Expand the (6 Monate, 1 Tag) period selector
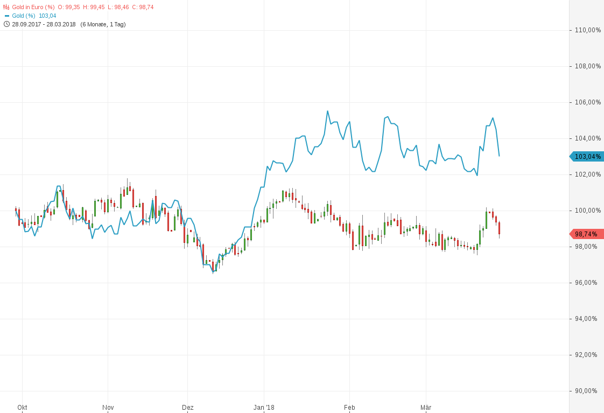Image resolution: width=604 pixels, height=413 pixels. coord(102,24)
